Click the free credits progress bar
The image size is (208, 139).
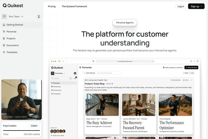point(22,131)
